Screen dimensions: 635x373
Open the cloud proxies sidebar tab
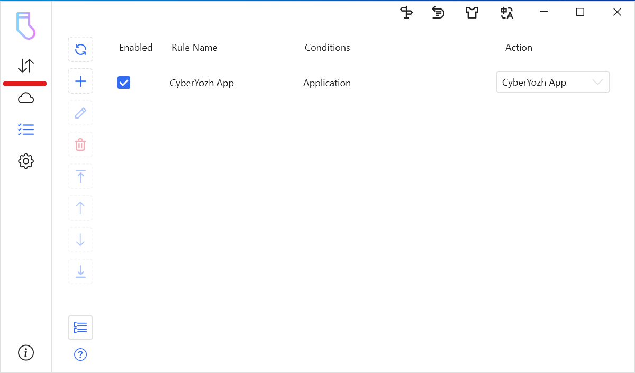(26, 98)
